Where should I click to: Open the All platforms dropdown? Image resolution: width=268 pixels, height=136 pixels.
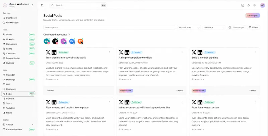[x=189, y=27]
